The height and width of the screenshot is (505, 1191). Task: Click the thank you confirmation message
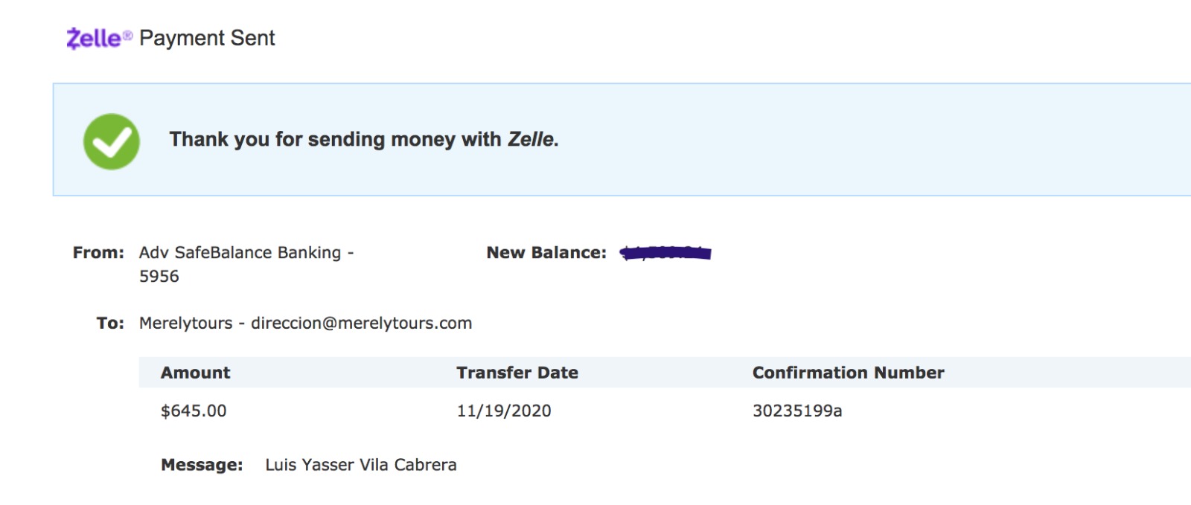click(x=364, y=139)
